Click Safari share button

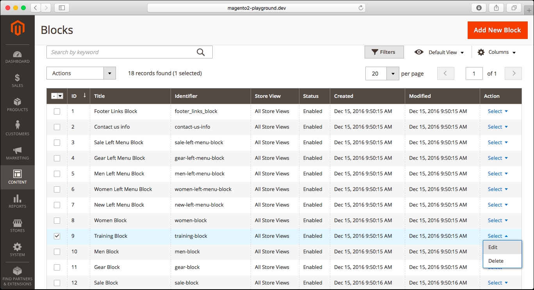pos(497,8)
